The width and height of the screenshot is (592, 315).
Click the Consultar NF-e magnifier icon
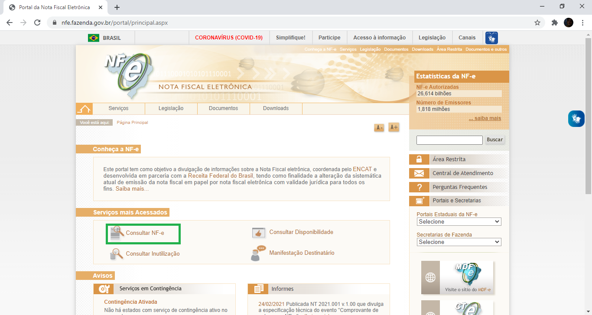pyautogui.click(x=117, y=233)
